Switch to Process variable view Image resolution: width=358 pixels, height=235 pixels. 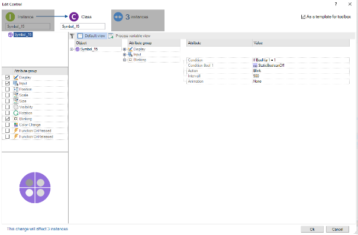click(x=130, y=36)
